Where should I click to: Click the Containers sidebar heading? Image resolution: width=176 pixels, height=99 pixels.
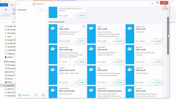(22, 10)
